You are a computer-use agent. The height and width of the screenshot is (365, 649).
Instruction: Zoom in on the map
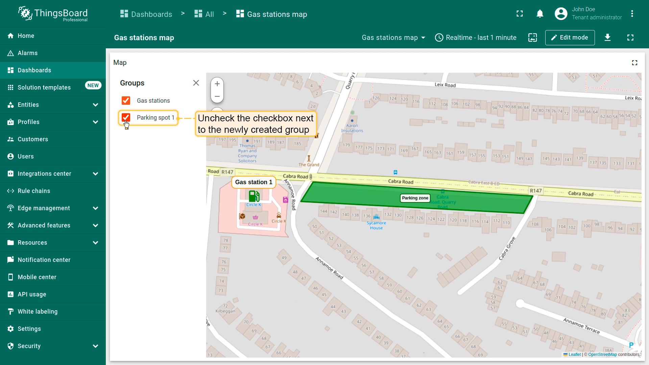click(217, 84)
